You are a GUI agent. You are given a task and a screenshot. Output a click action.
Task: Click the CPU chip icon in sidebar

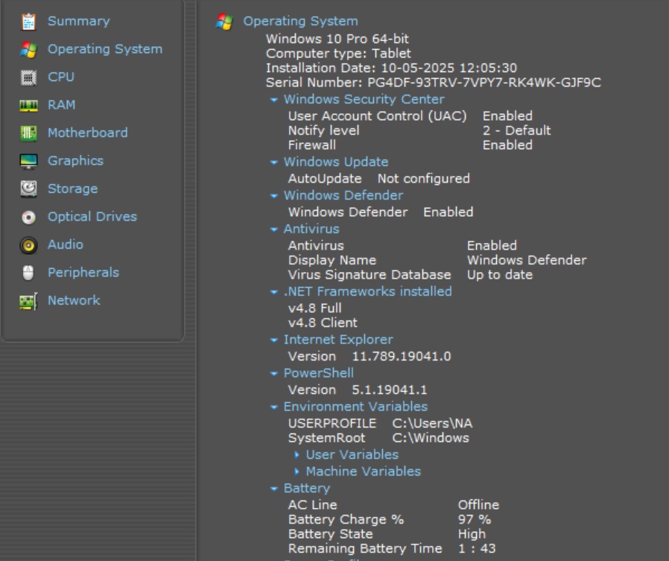[28, 77]
